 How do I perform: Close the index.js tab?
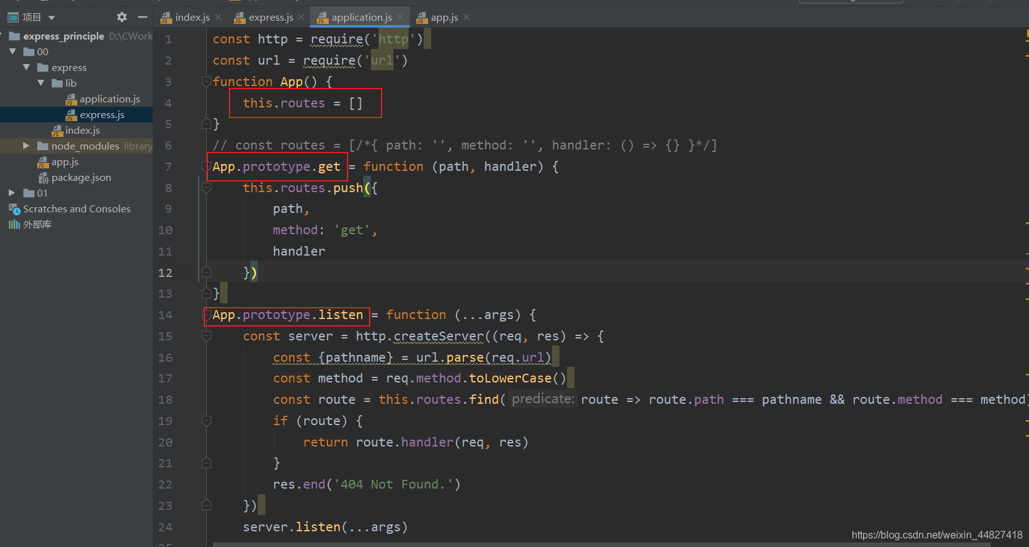click(218, 17)
